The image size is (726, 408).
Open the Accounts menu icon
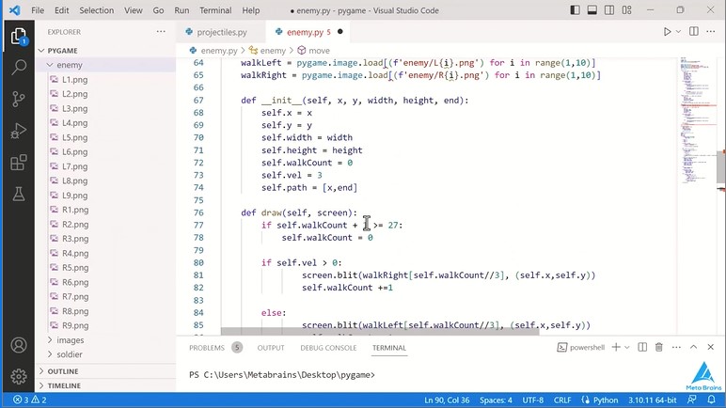(x=19, y=345)
